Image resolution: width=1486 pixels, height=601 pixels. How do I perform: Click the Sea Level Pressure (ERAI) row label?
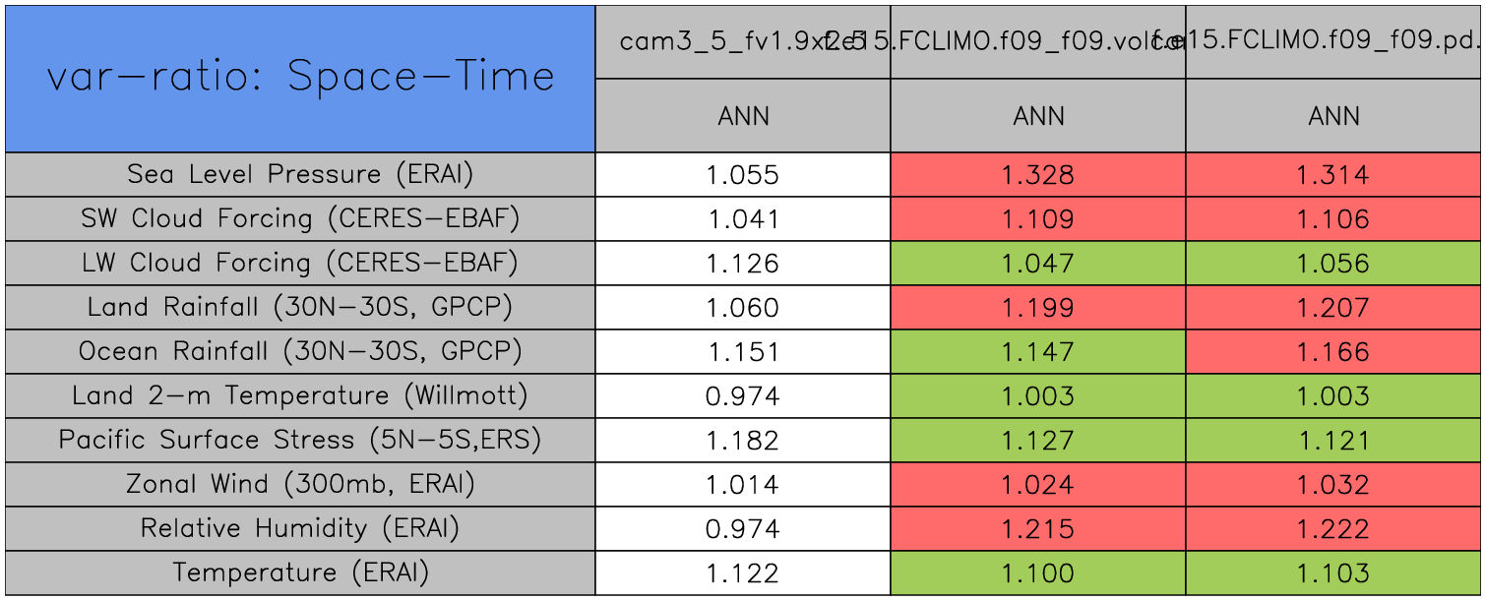click(300, 174)
